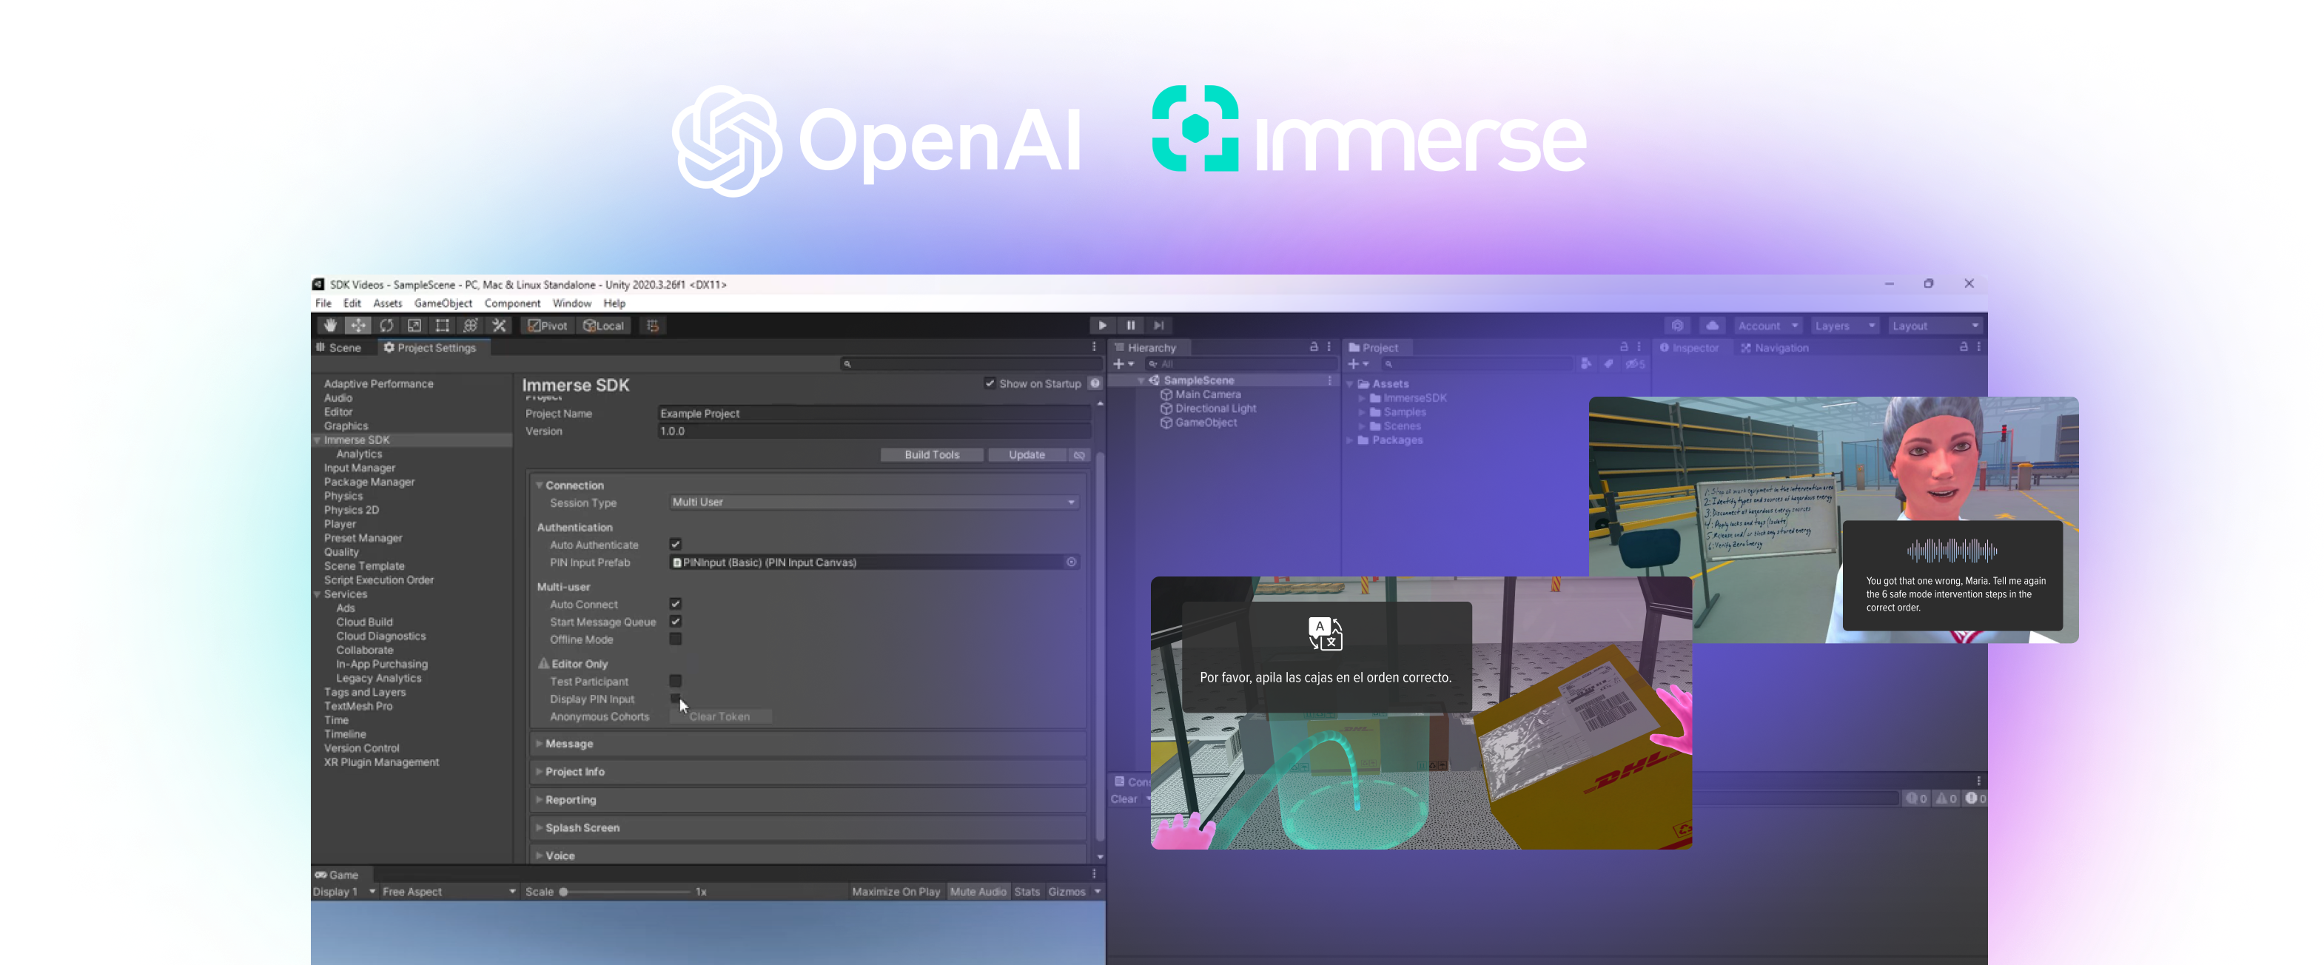This screenshot has width=2324, height=965.
Task: Click the Build Tools button
Action: point(932,454)
